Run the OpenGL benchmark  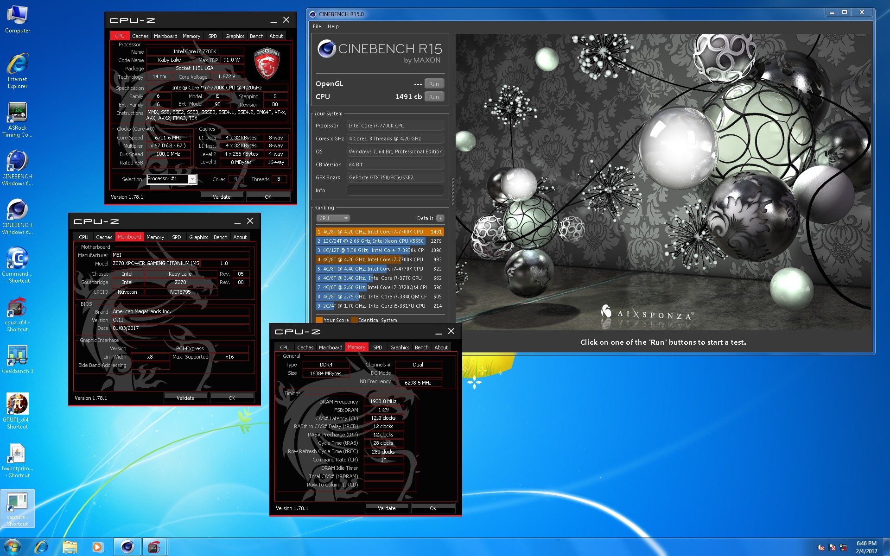pyautogui.click(x=434, y=84)
